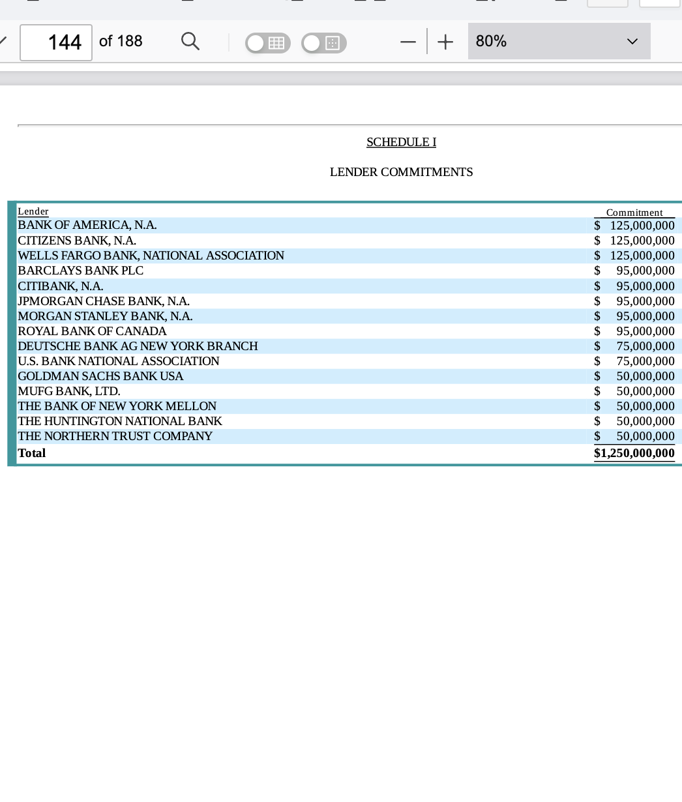Select U.S. BANK NATIONAL ASSOCIATION
Screen dimensions: 682x802
pyautogui.click(x=119, y=361)
